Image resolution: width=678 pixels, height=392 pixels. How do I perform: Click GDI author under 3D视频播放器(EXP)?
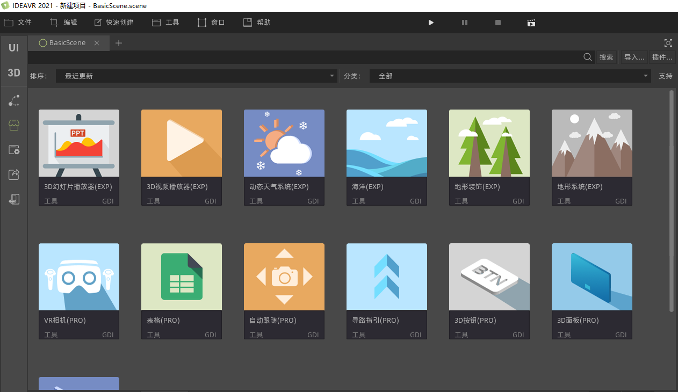point(211,201)
